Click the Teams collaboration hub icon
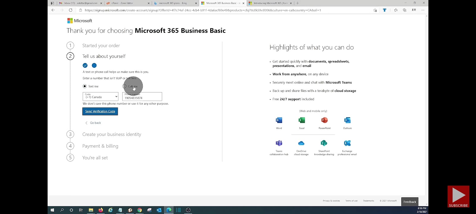The height and width of the screenshot is (214, 476). [279, 143]
